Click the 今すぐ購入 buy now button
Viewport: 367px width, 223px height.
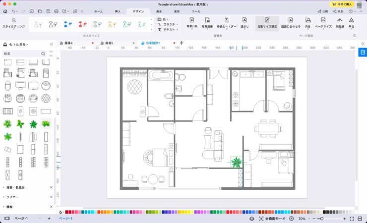[342, 4]
